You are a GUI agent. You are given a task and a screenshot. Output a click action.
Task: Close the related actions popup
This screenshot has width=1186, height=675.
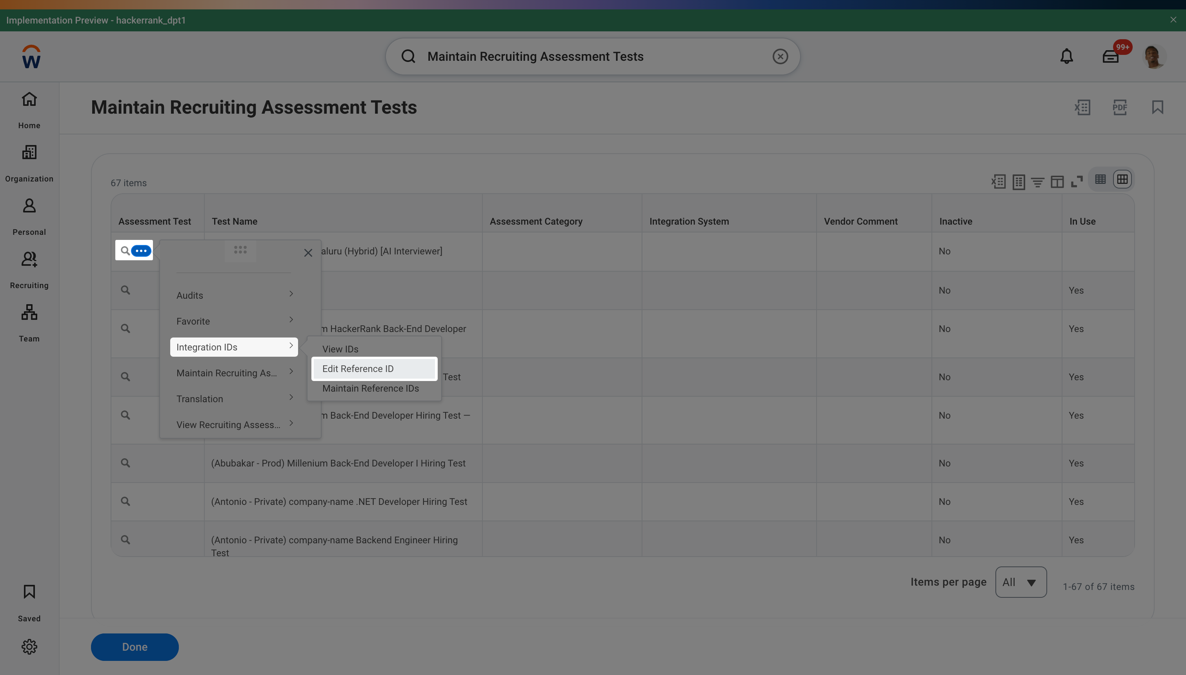308,253
